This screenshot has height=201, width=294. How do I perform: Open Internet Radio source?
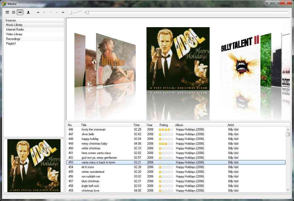tap(34, 29)
